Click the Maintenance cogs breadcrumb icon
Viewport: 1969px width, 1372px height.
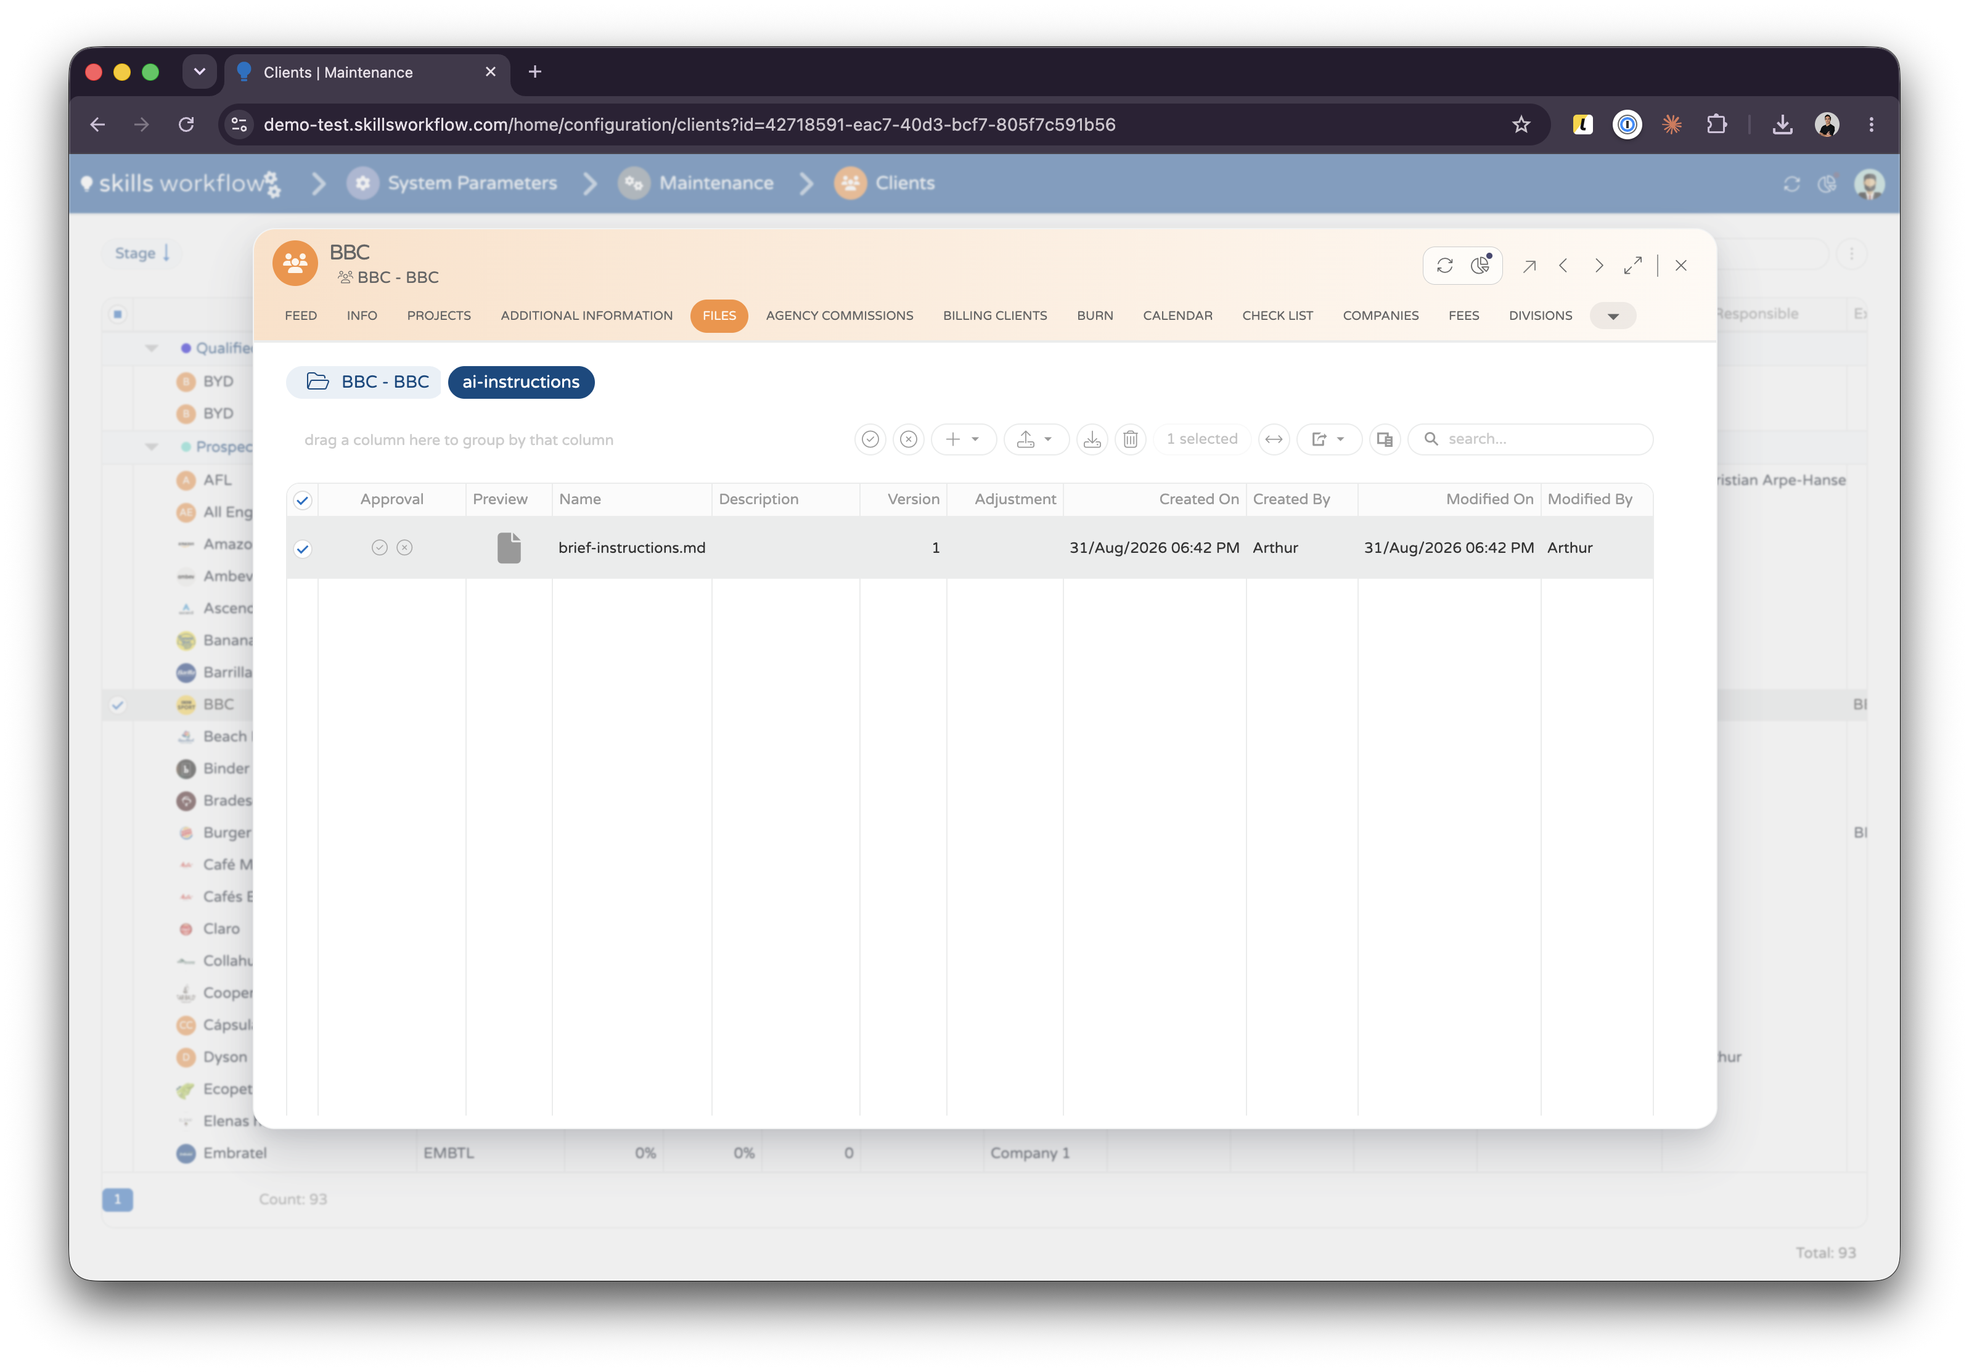(x=634, y=182)
